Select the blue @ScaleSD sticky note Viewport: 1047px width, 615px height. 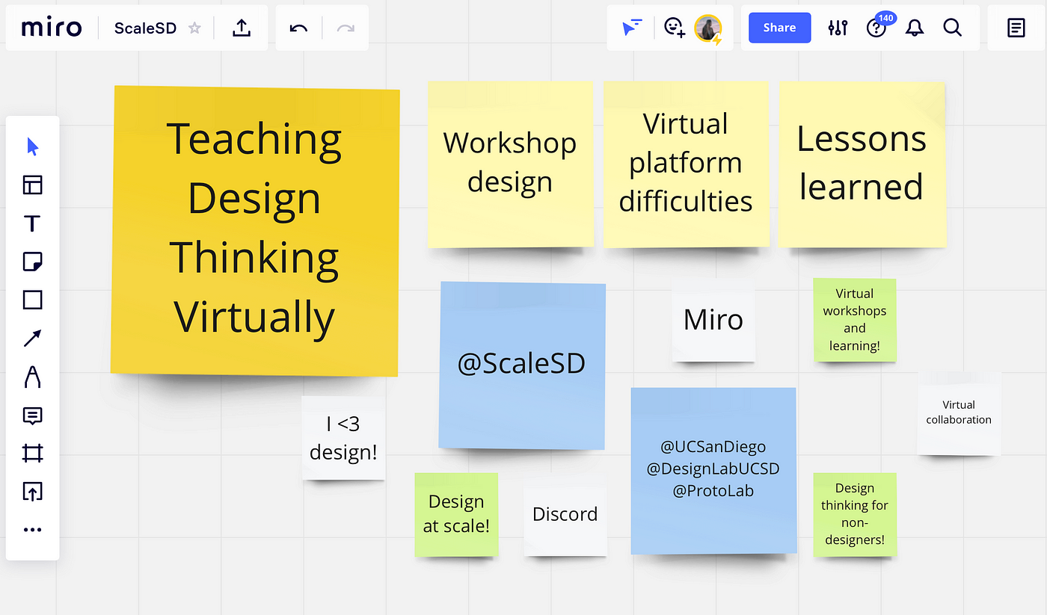coord(522,365)
